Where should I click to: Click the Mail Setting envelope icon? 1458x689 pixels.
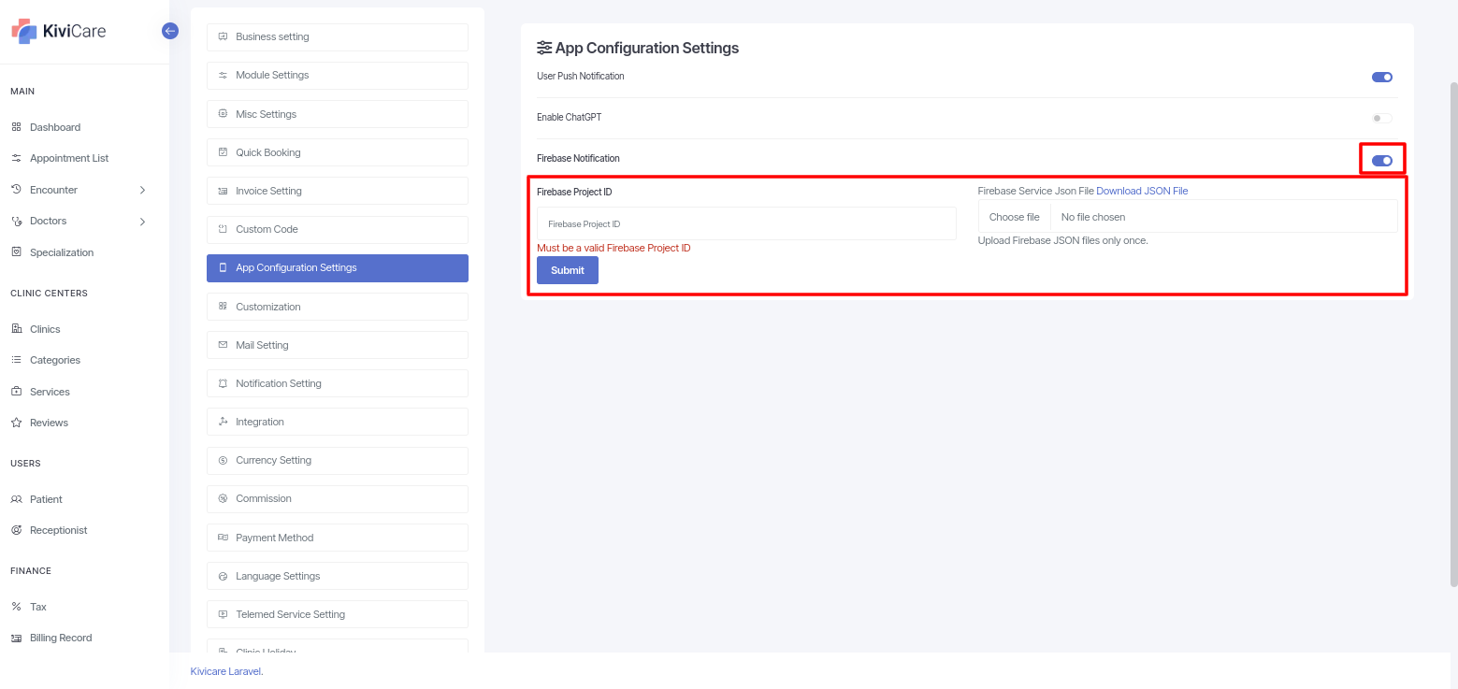point(223,345)
